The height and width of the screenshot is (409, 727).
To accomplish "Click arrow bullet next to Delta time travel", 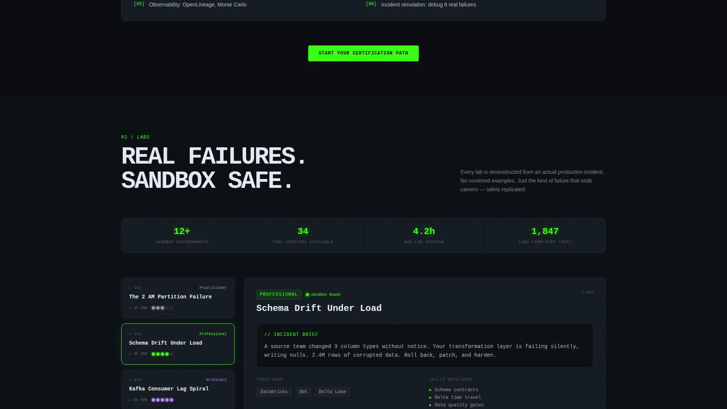I will coord(431,398).
